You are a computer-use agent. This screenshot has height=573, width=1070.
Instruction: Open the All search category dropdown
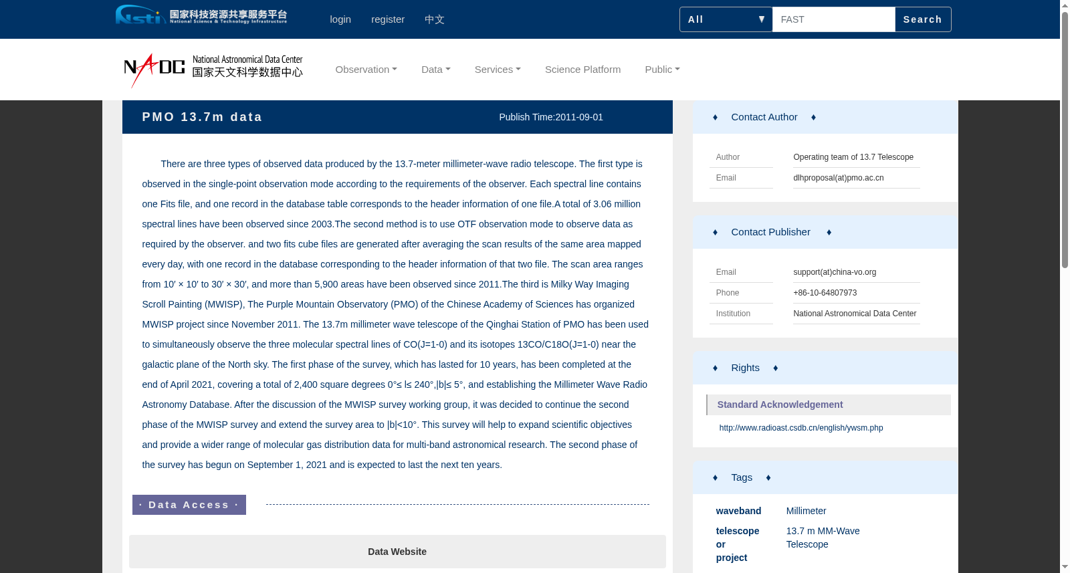click(726, 19)
